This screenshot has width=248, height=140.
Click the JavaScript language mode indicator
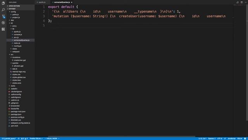232,138
